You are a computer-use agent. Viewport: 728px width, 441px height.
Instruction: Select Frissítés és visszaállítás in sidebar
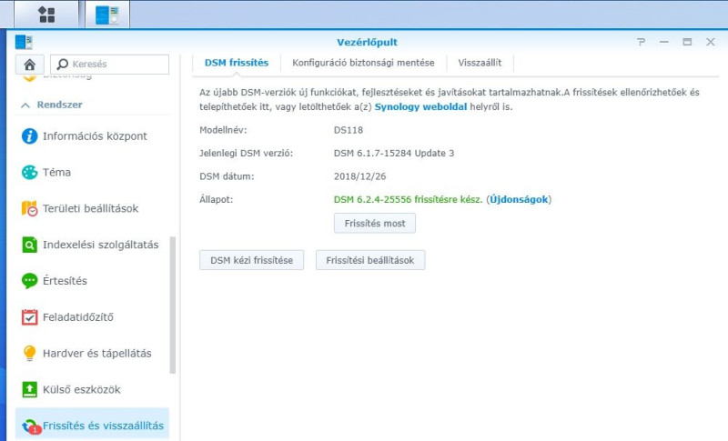92,425
